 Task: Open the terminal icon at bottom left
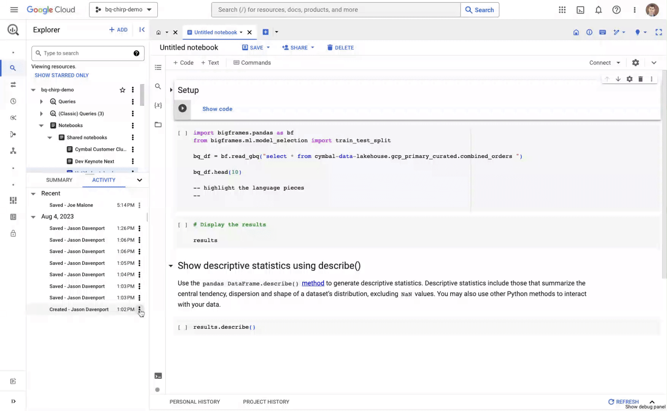click(158, 376)
